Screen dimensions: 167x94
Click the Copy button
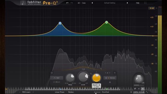pos(84,3)
